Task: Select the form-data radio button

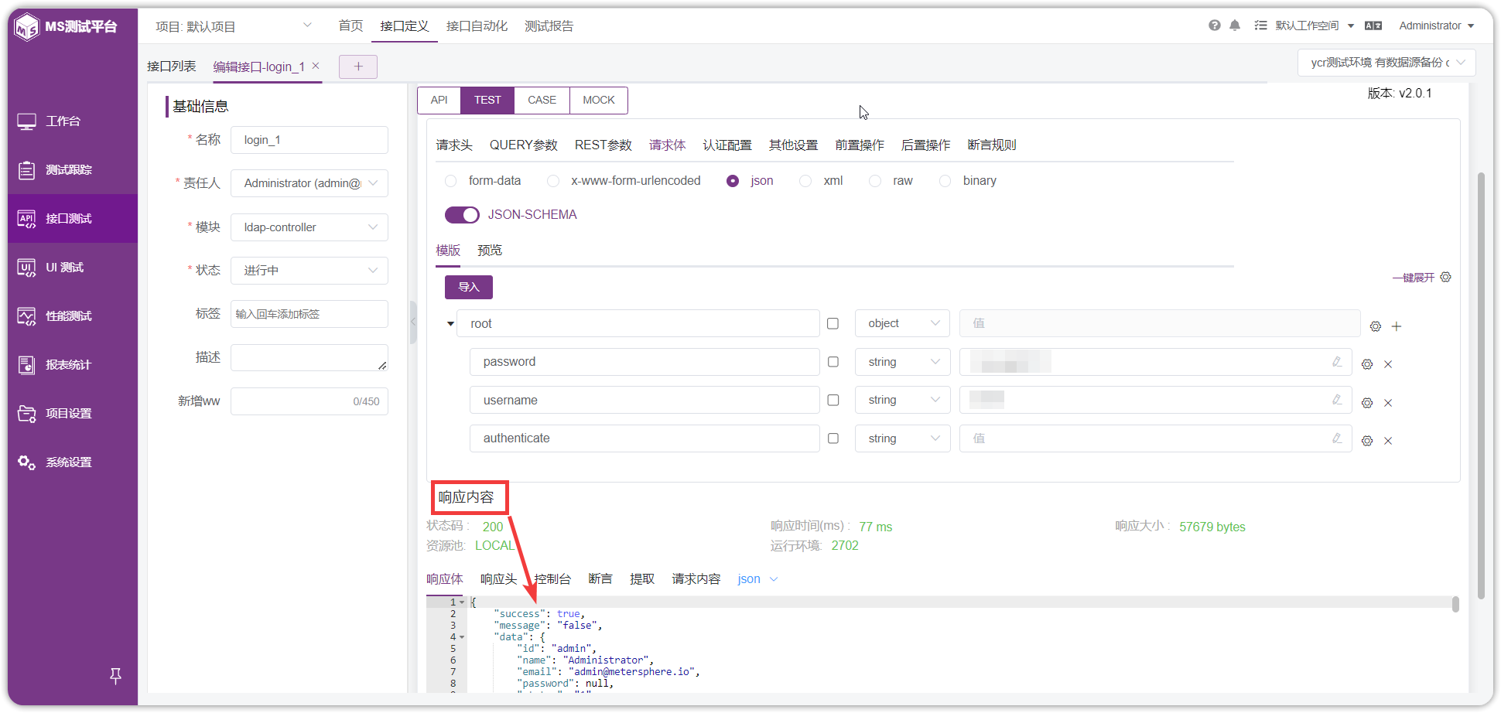Action: point(450,181)
